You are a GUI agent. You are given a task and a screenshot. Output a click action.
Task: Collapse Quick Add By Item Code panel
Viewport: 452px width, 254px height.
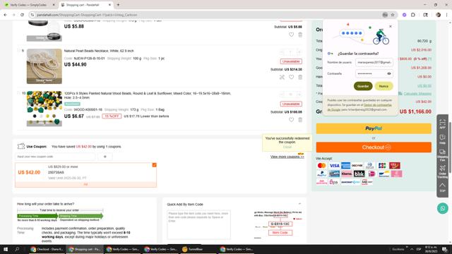299,204
